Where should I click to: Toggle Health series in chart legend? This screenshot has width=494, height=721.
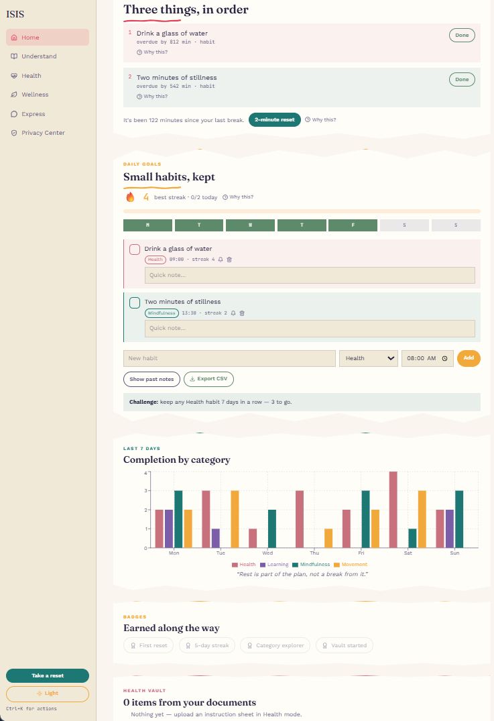243,564
